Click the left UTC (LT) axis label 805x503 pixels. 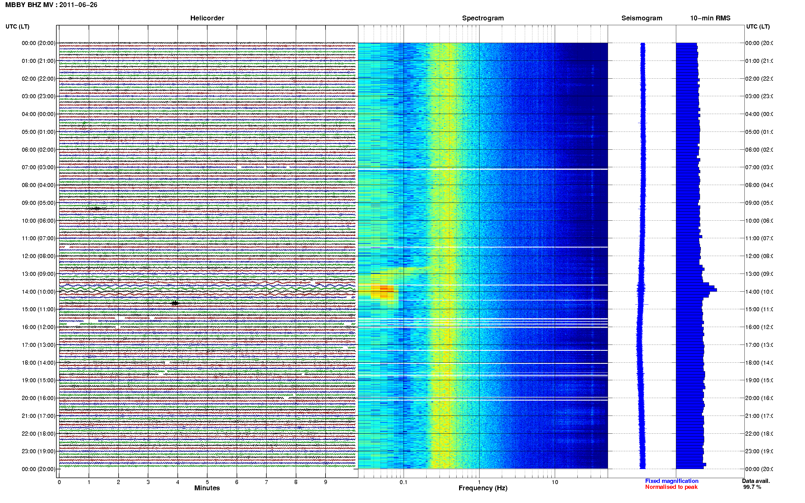click(x=17, y=27)
